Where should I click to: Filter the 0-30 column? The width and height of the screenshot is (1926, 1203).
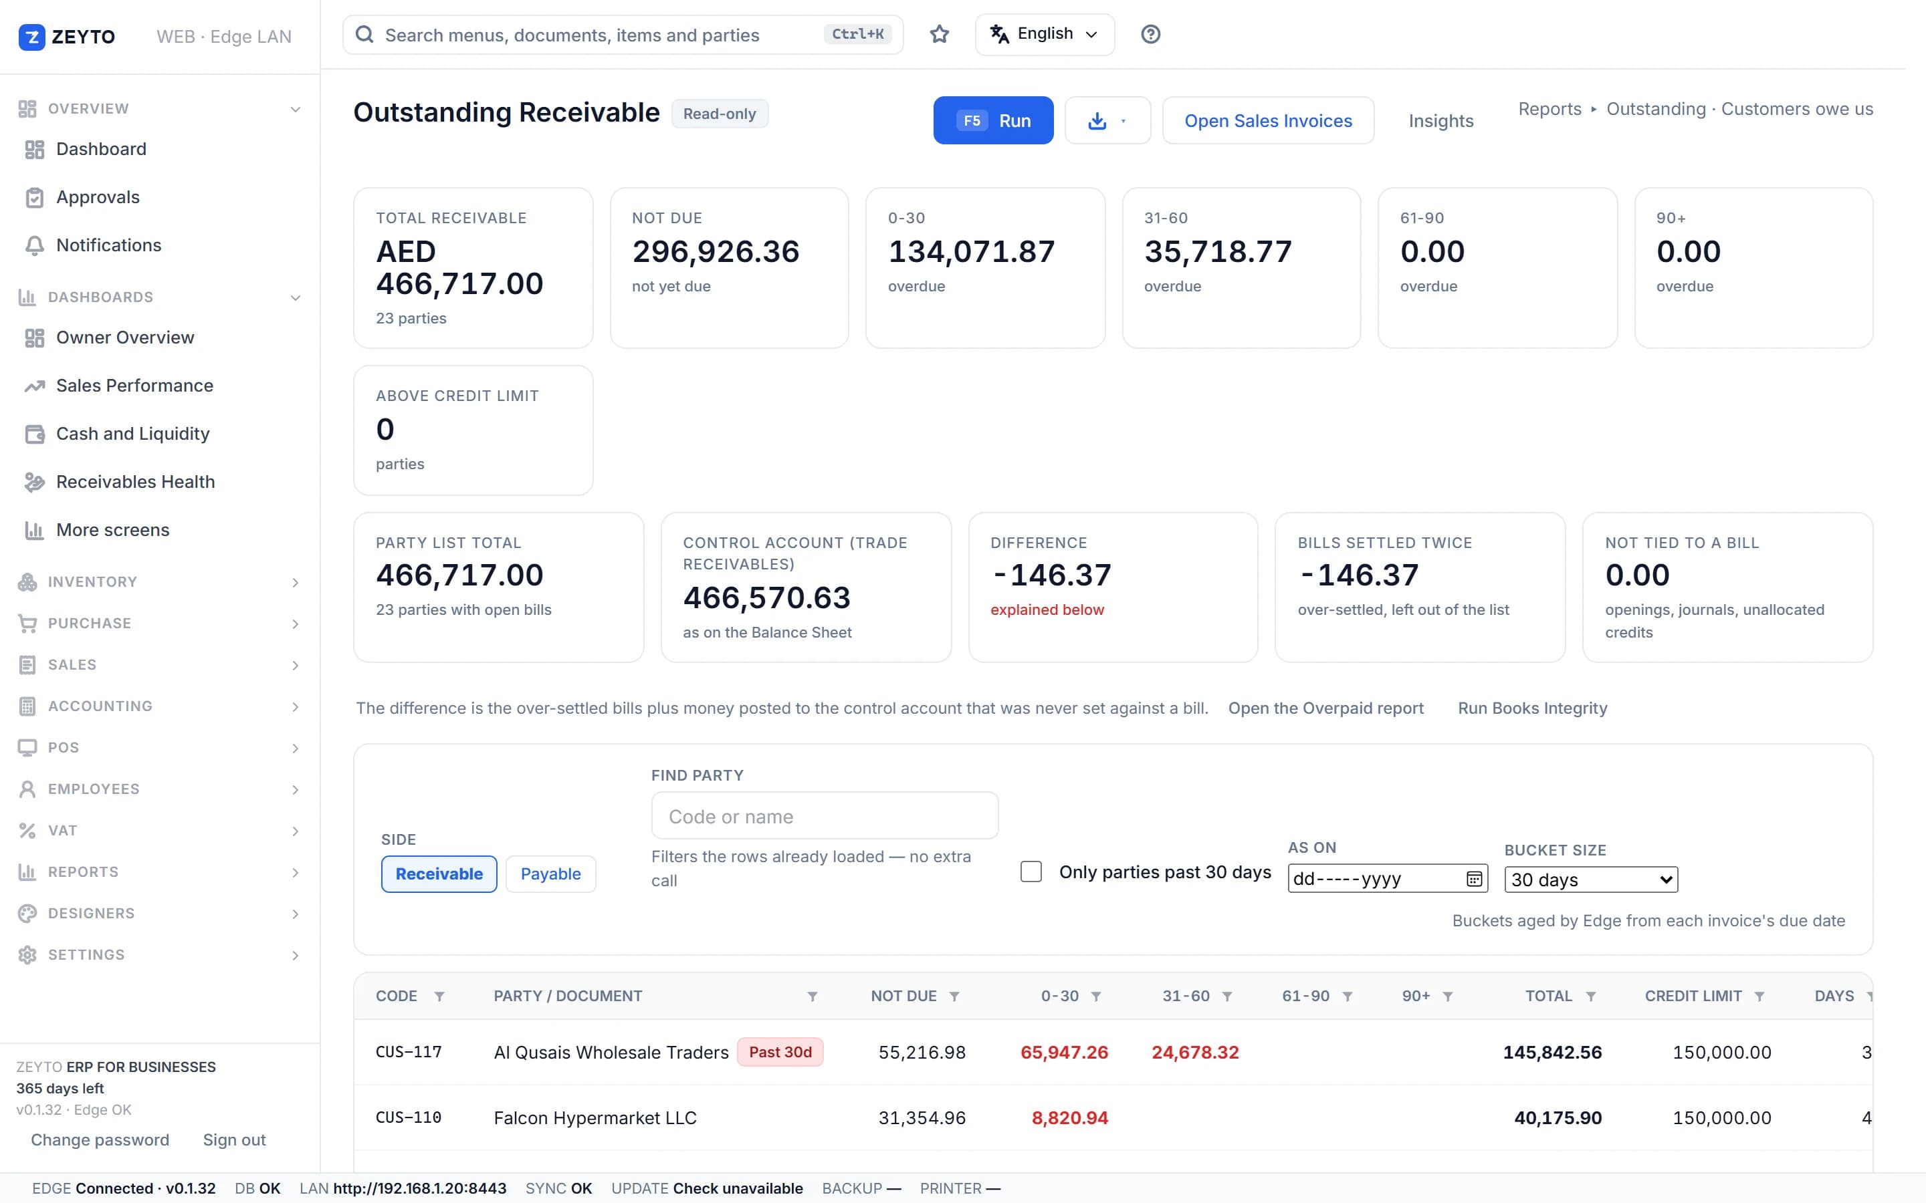click(x=1096, y=996)
